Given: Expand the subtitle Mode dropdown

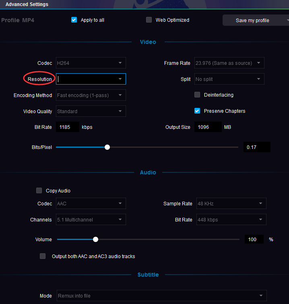Looking at the screenshot, I should 162,296.
